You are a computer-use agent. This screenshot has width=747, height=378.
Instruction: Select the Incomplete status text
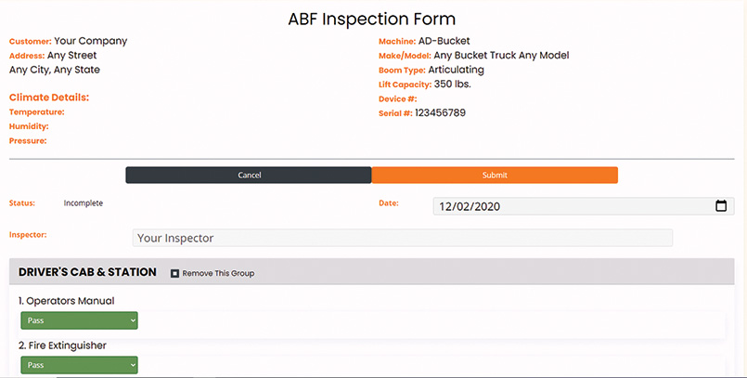click(x=84, y=203)
